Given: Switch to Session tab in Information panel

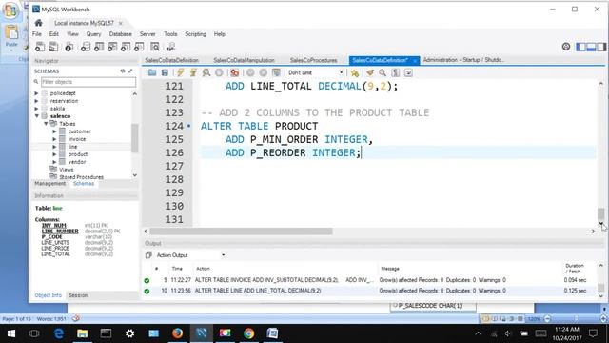Looking at the screenshot, I should [78, 295].
